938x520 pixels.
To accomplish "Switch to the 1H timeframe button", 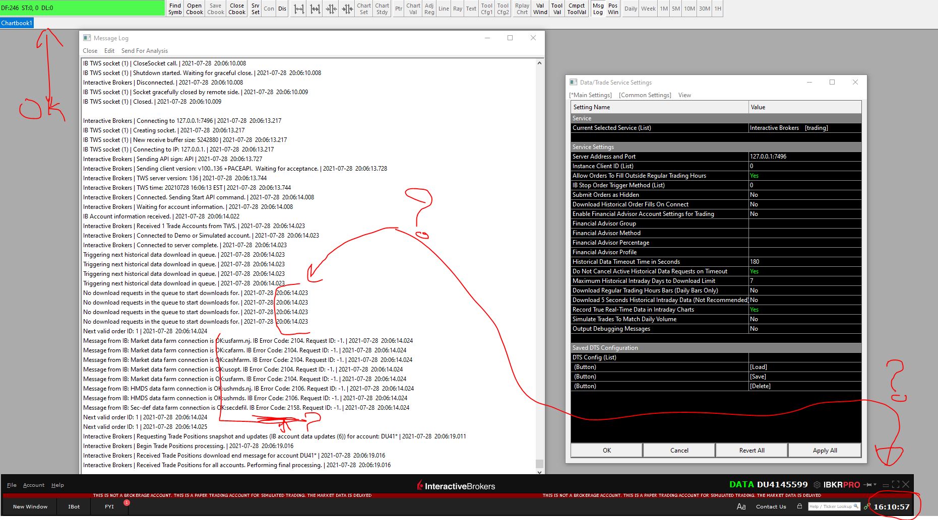I will click(718, 9).
